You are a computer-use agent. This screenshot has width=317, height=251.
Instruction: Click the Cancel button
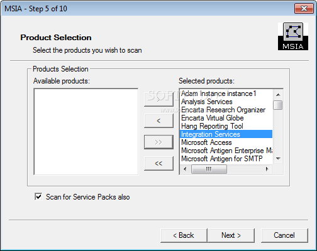click(x=284, y=235)
